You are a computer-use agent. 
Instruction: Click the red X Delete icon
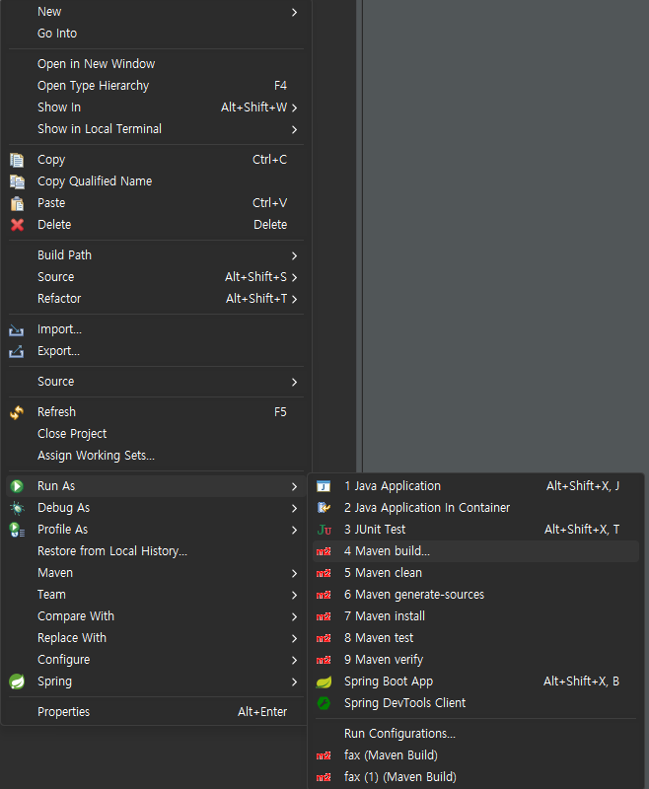pos(17,225)
